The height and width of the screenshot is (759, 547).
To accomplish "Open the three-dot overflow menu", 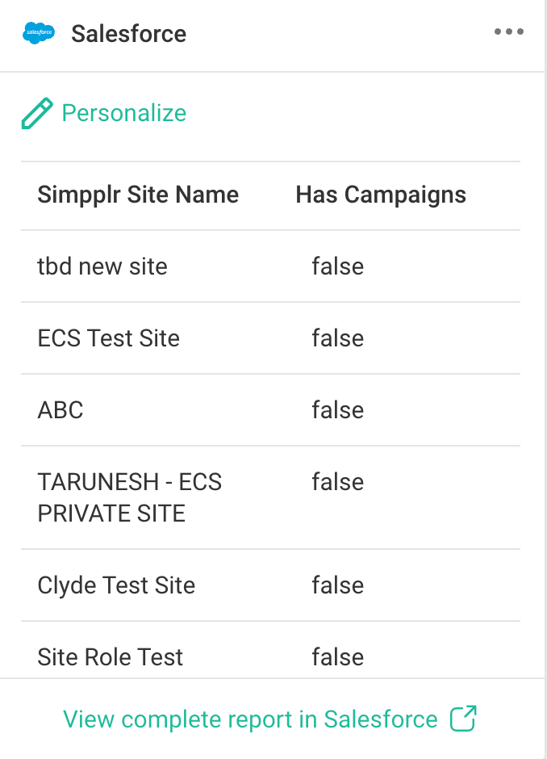I will click(x=509, y=31).
